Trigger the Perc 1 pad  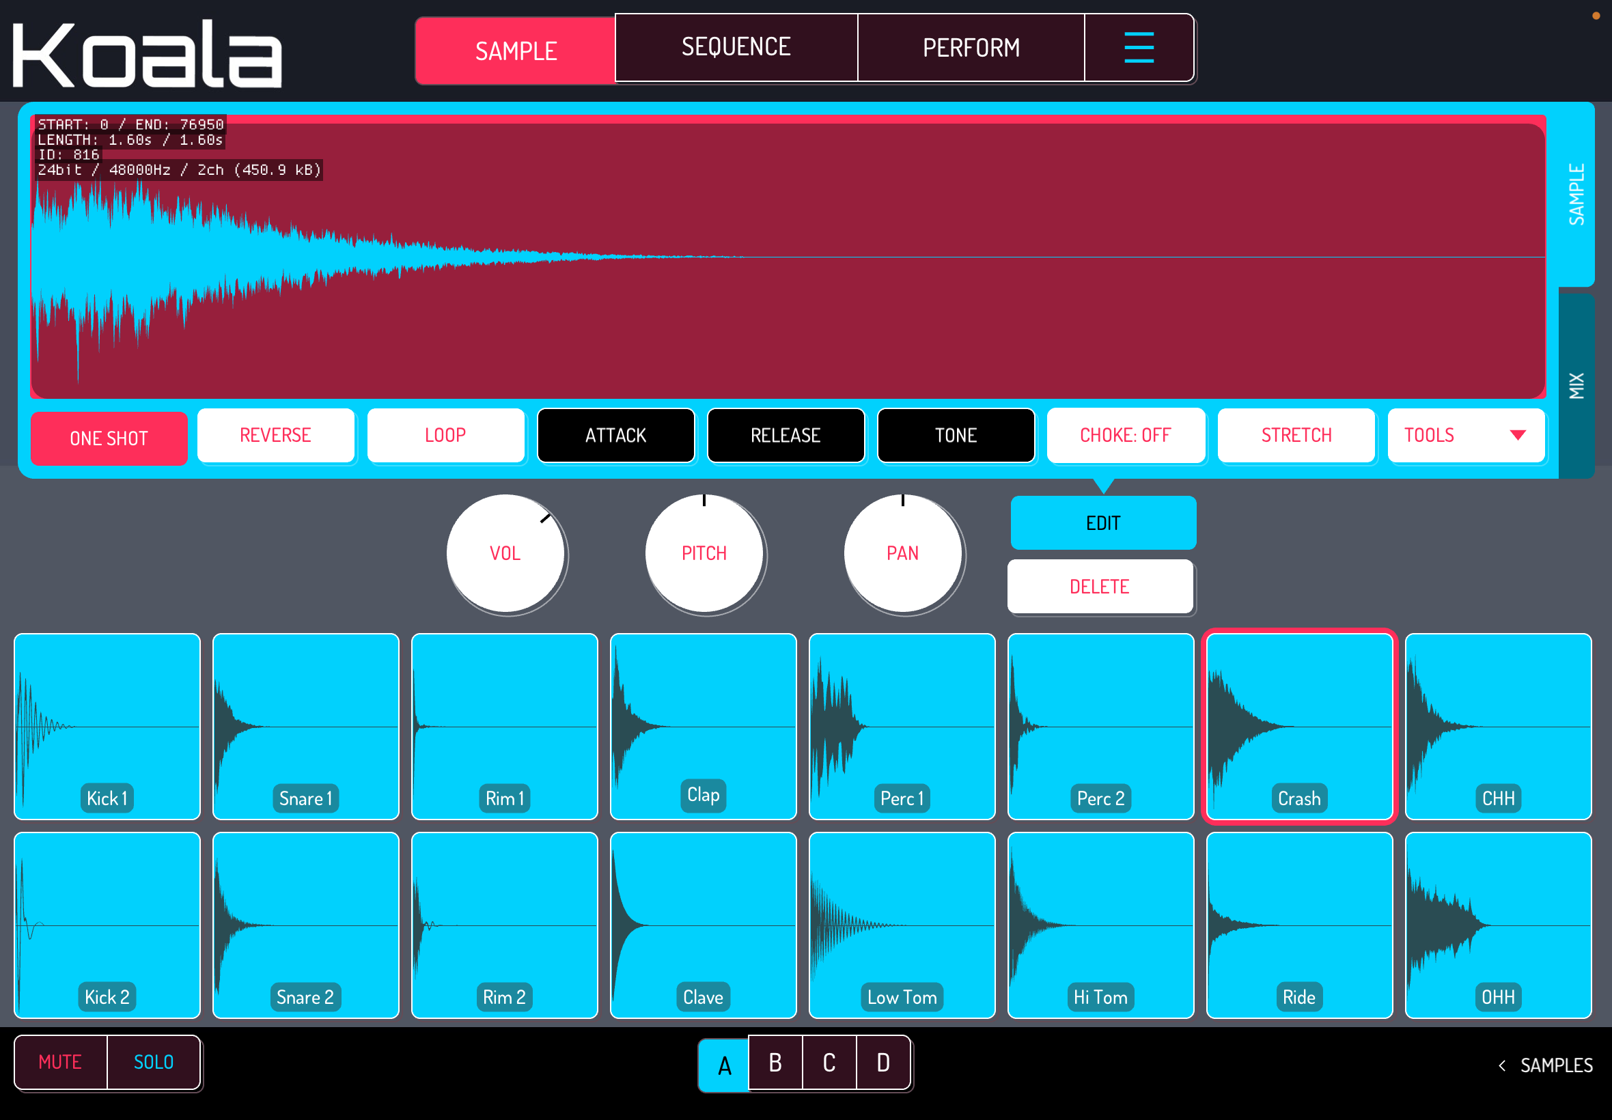click(902, 727)
